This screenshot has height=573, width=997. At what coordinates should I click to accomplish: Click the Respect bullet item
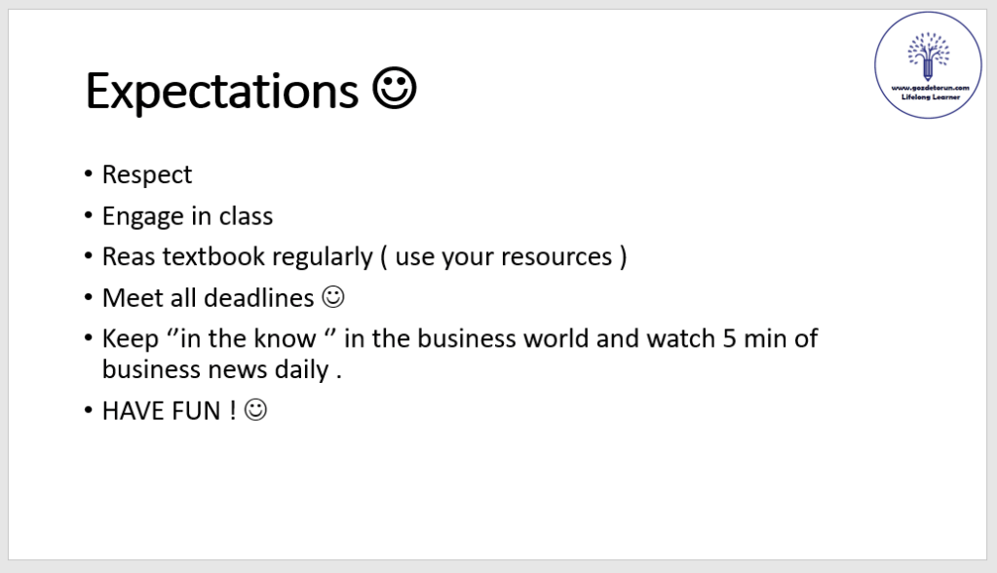tap(147, 174)
